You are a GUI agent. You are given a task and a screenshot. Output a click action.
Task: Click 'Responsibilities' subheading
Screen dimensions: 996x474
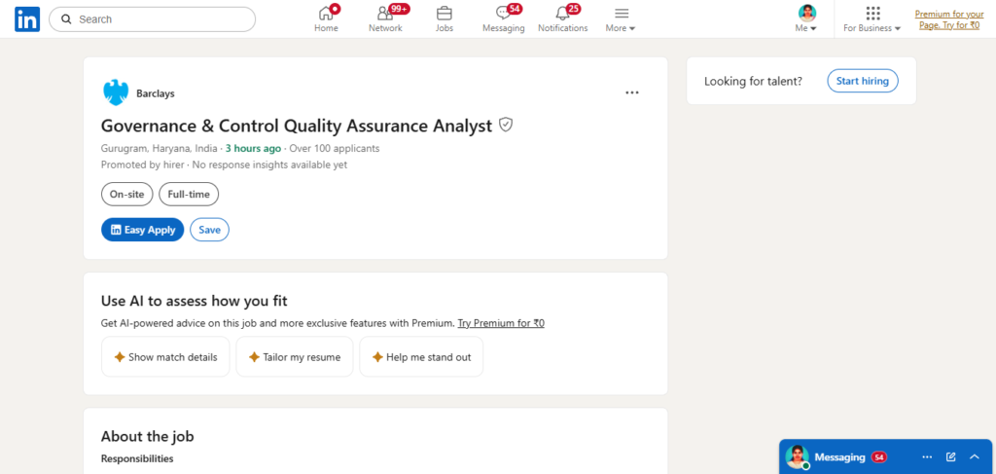click(x=137, y=458)
